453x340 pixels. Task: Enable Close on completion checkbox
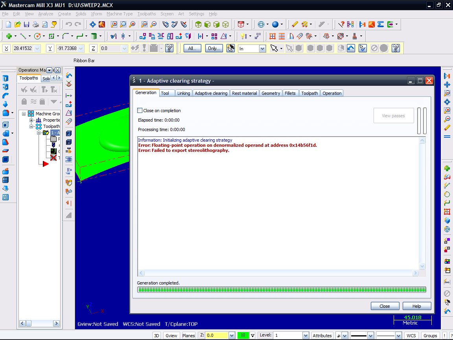click(x=140, y=111)
